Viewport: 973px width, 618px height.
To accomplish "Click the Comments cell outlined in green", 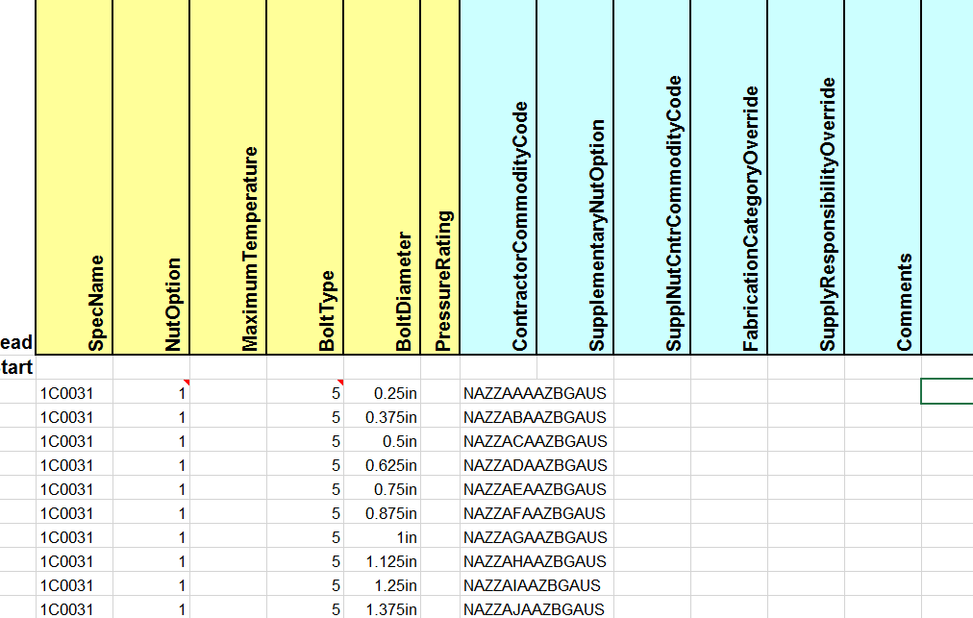I will tap(947, 391).
